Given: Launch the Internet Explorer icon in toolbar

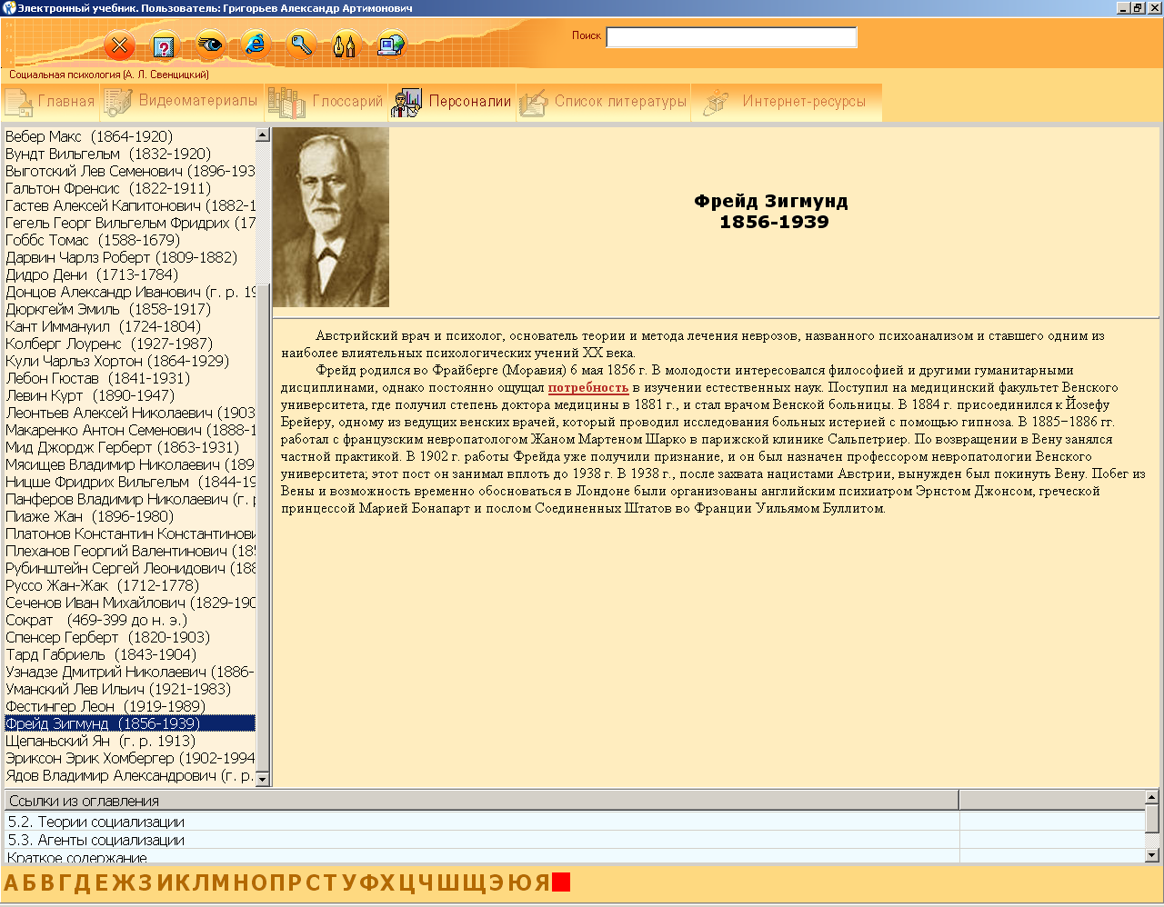Looking at the screenshot, I should pyautogui.click(x=256, y=44).
